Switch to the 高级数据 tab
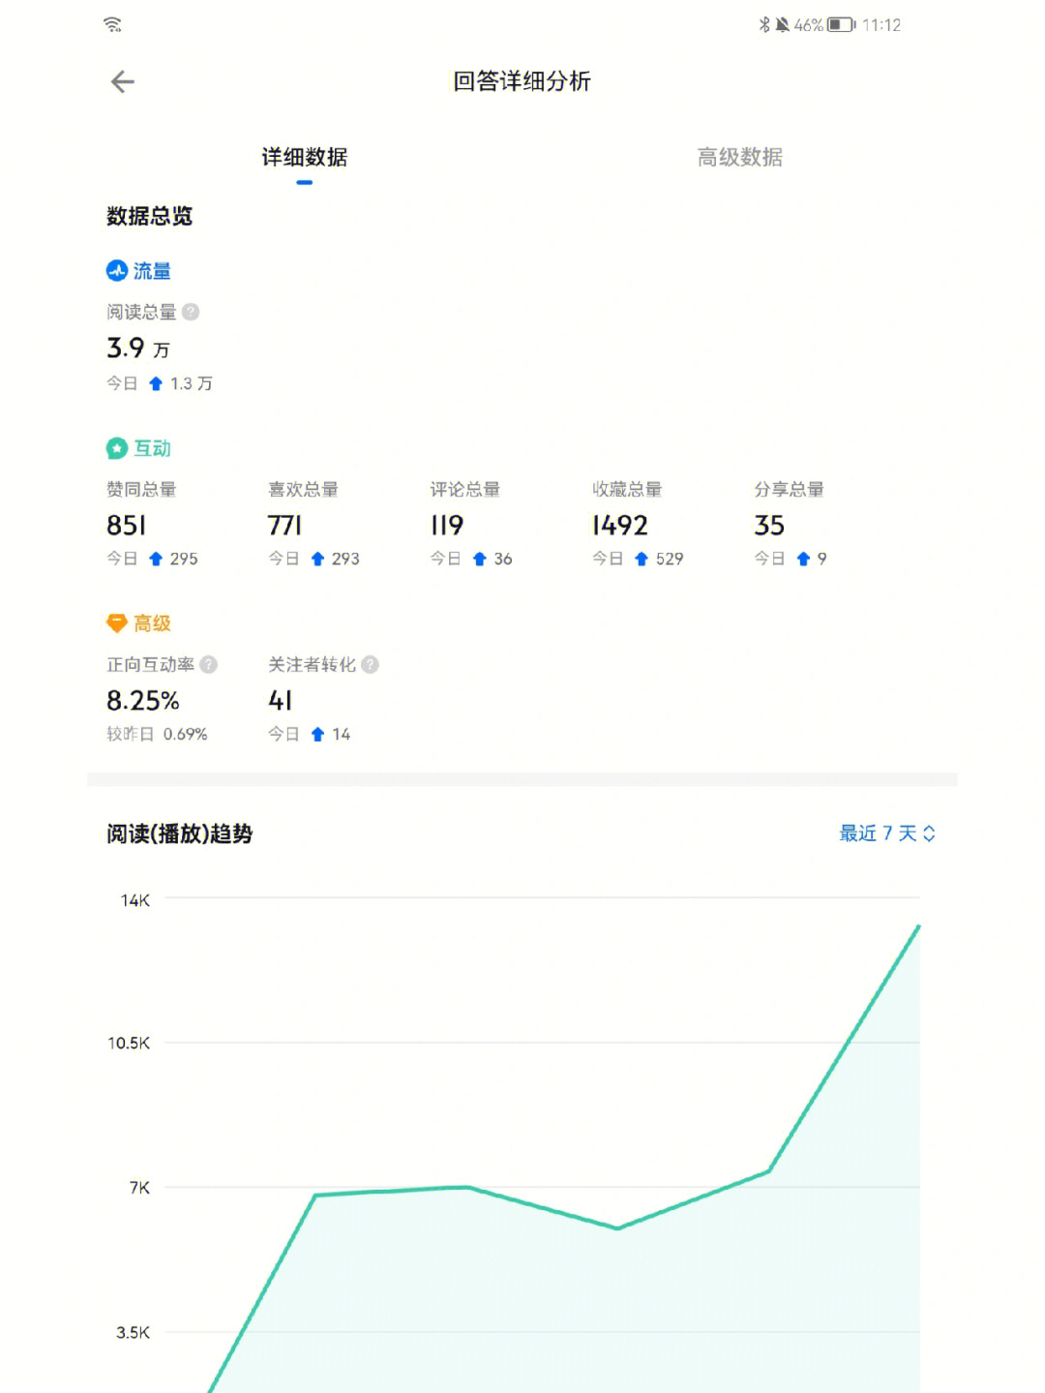The height and width of the screenshot is (1393, 1045). pyautogui.click(x=740, y=157)
